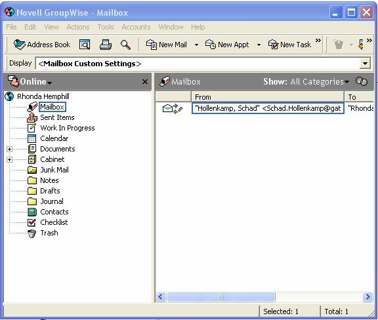Expand the Cabinet tree node

pos(9,159)
